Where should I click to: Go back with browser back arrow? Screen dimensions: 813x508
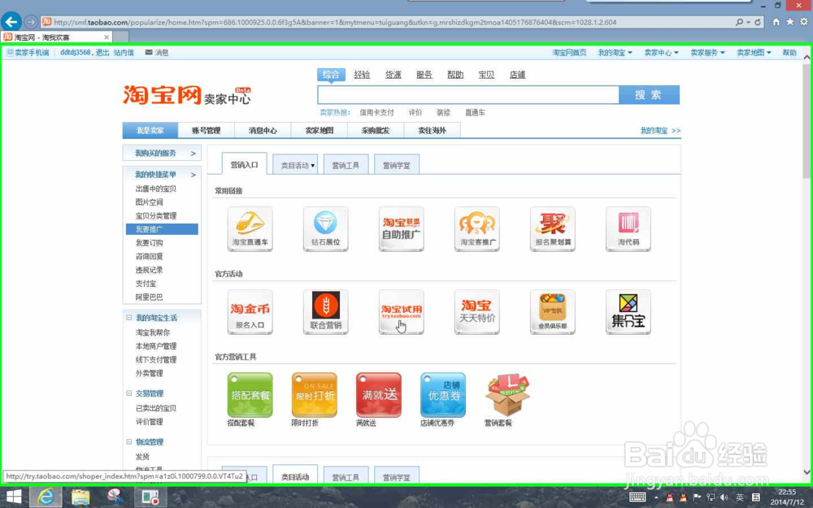click(11, 22)
